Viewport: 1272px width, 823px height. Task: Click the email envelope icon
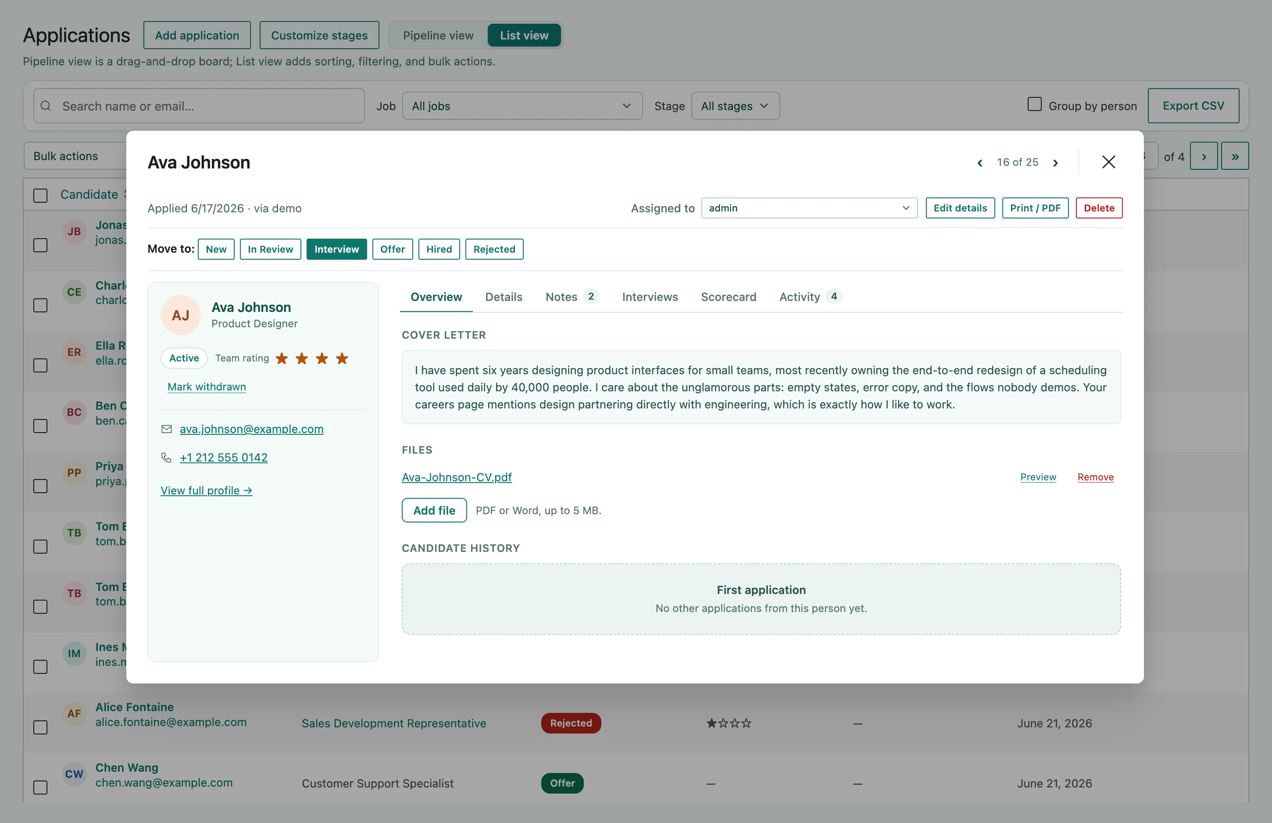167,429
